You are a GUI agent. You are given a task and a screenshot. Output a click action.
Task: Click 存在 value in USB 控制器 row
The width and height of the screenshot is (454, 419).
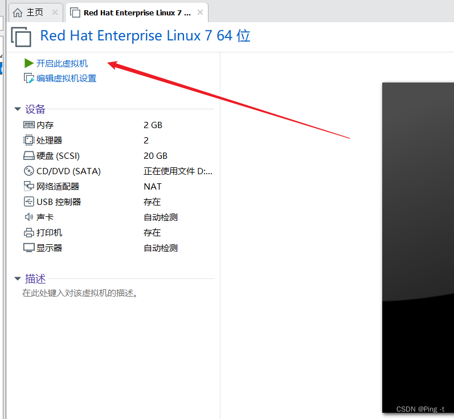152,202
